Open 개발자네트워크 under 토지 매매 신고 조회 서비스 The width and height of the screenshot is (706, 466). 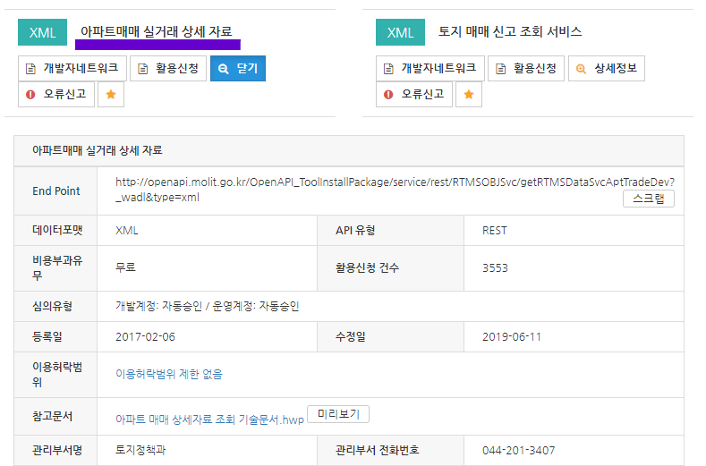(x=430, y=69)
